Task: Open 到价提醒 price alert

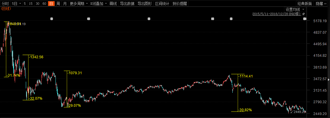Action: pos(180,4)
